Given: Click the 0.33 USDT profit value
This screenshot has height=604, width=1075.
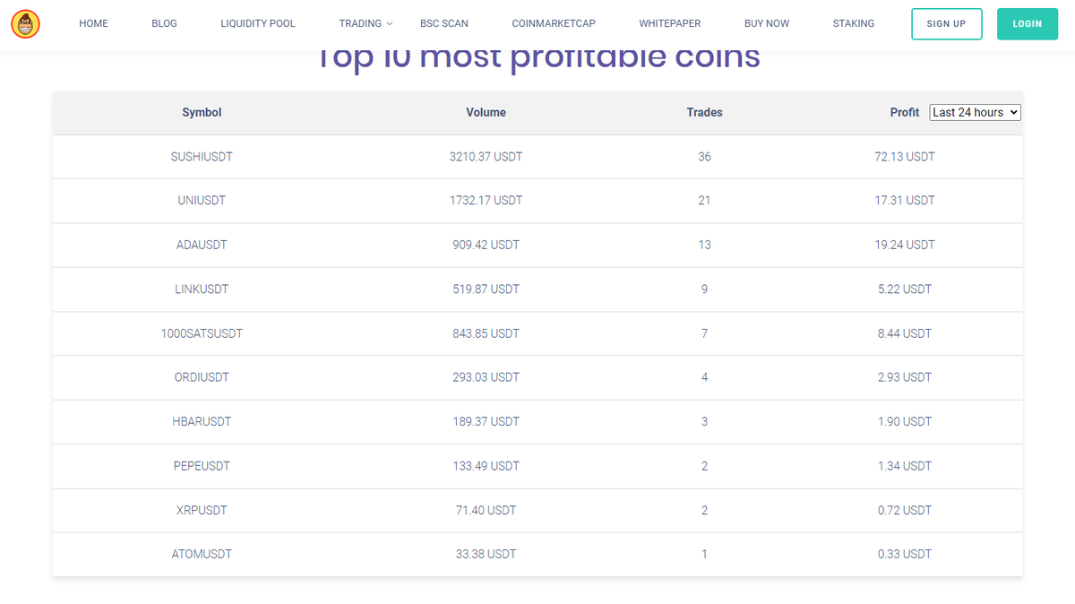Looking at the screenshot, I should click(905, 554).
